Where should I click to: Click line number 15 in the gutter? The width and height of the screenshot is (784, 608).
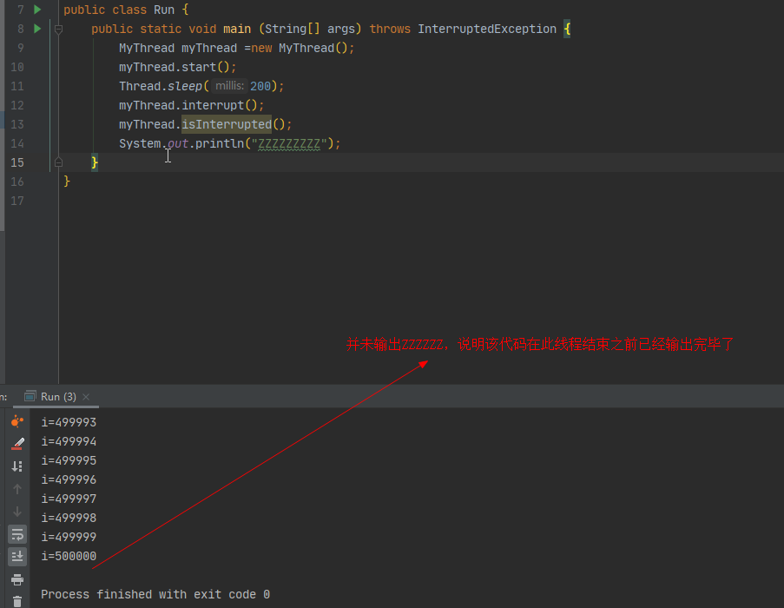coord(17,162)
